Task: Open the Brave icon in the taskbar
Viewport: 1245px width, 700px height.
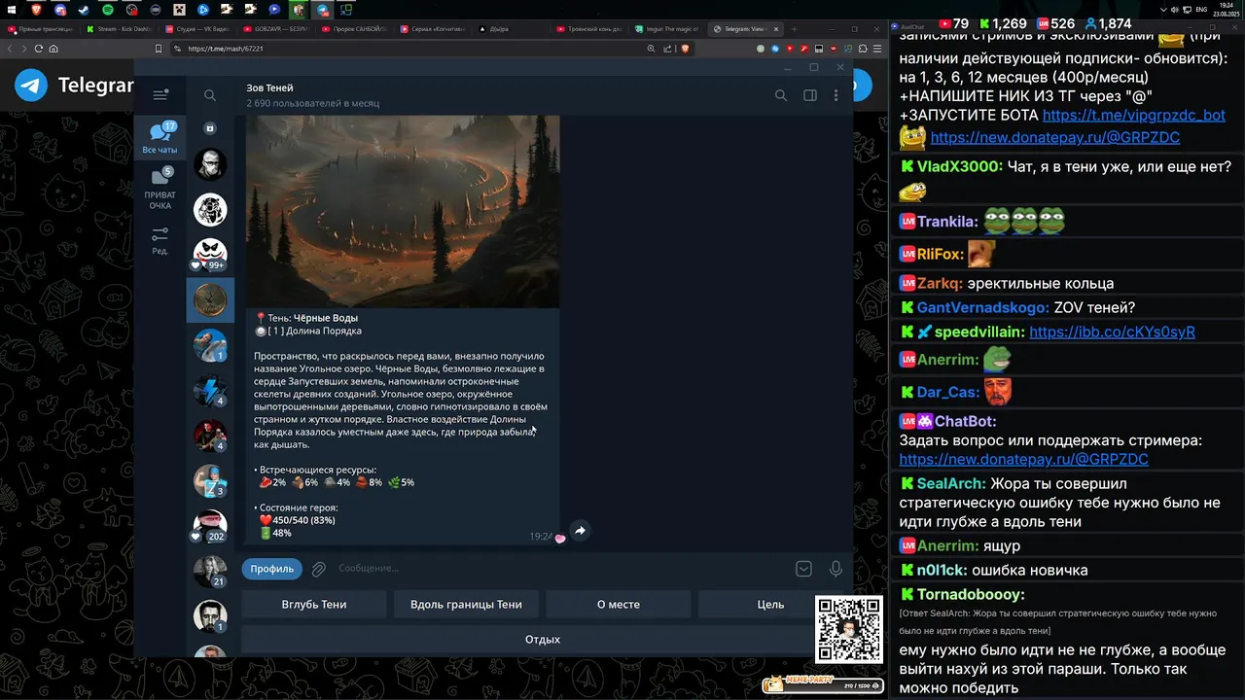Action: click(x=36, y=10)
